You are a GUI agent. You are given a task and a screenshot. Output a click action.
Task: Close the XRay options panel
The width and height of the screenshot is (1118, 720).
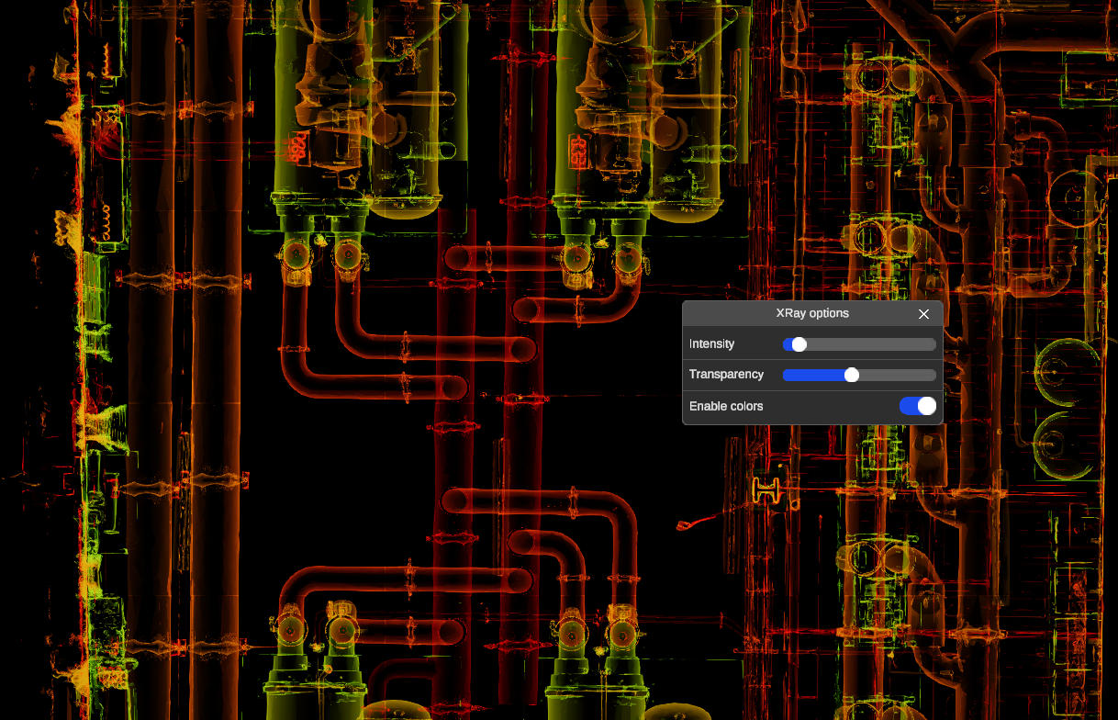coord(923,314)
